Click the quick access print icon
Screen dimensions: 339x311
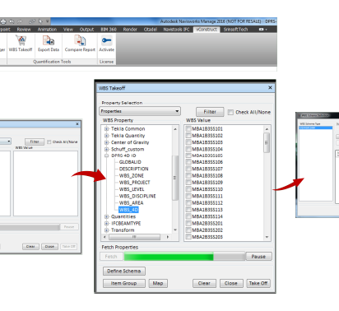pos(3,21)
